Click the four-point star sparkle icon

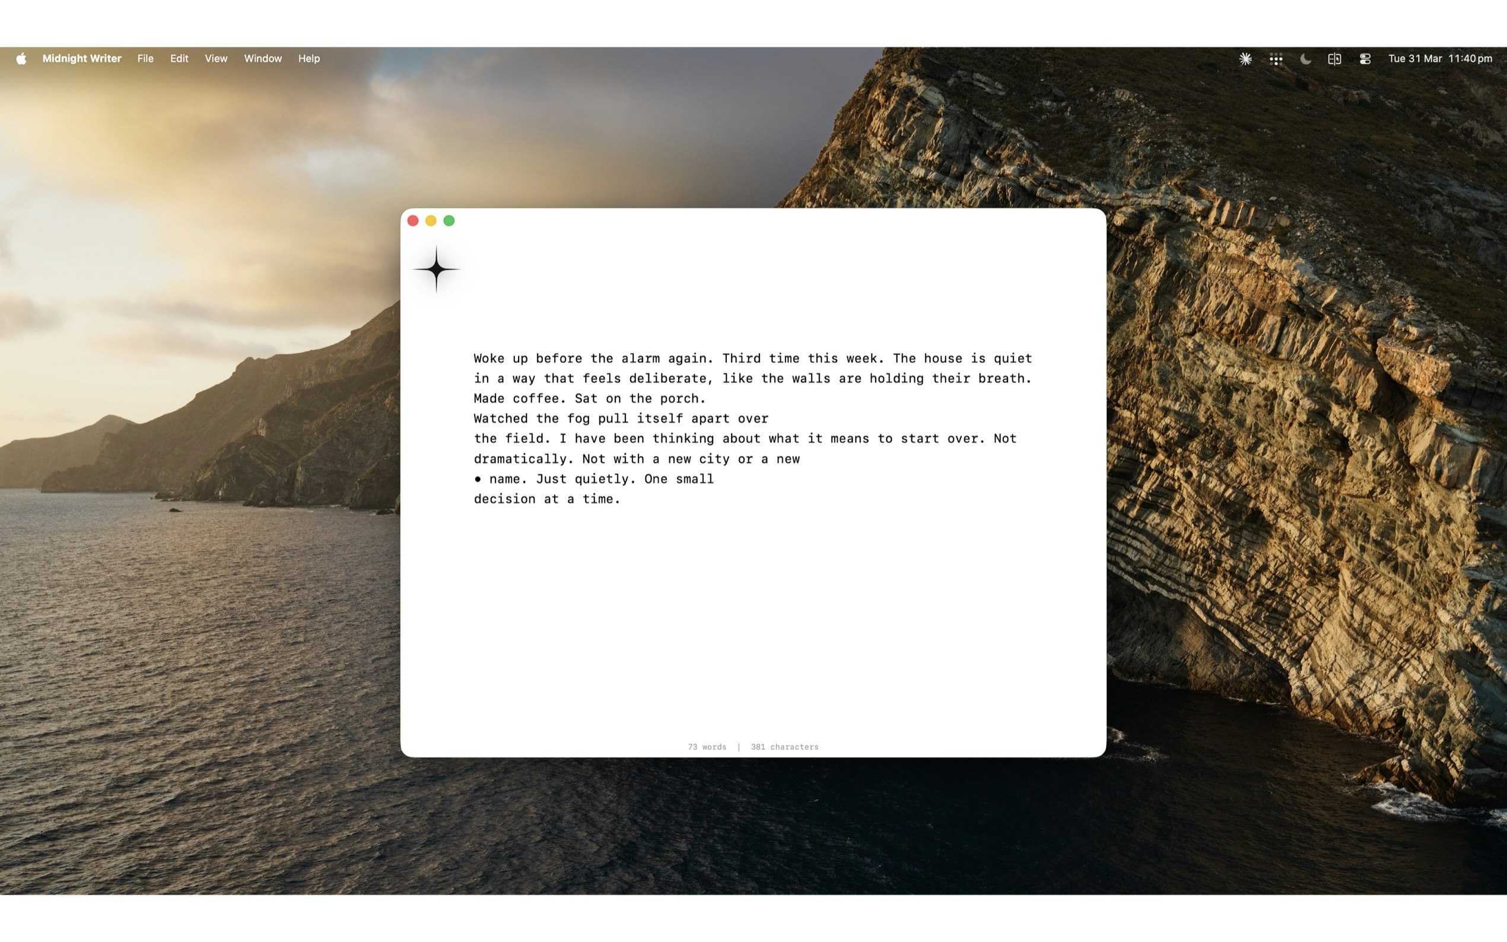436,269
